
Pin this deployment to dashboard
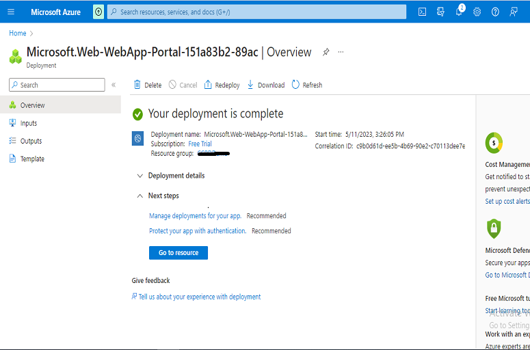[x=326, y=52]
